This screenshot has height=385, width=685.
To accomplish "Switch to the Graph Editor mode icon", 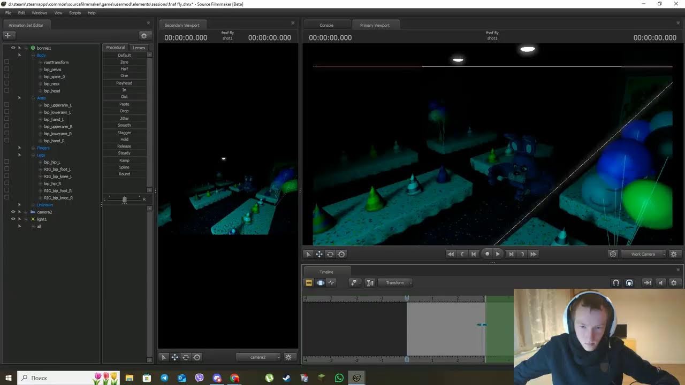I will pos(331,282).
